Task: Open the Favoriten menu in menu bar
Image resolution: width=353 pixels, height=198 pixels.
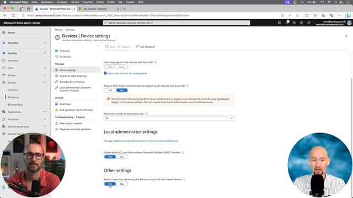Action: click(88, 2)
